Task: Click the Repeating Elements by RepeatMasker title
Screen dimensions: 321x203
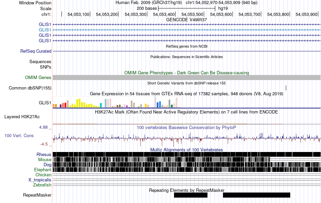Action: tap(187, 190)
